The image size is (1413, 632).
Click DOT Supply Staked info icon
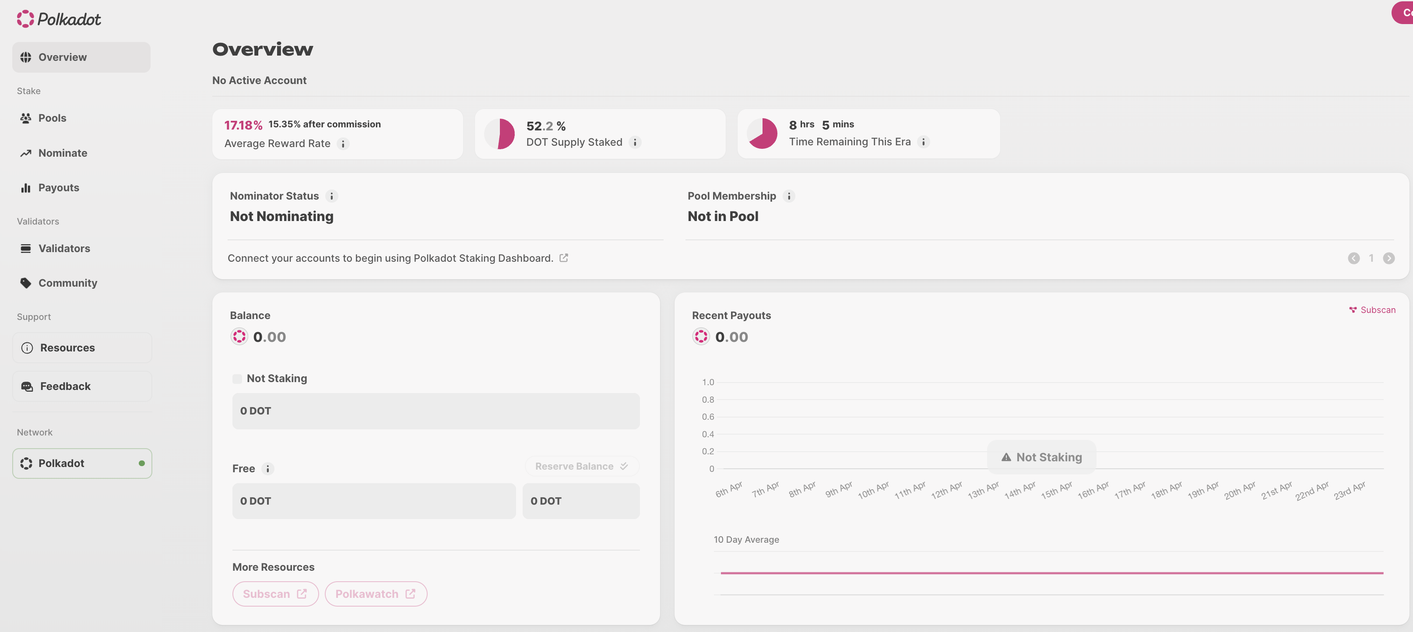click(635, 142)
